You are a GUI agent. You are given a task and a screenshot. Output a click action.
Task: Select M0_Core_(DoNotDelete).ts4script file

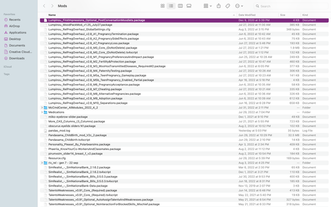tap(184, 52)
